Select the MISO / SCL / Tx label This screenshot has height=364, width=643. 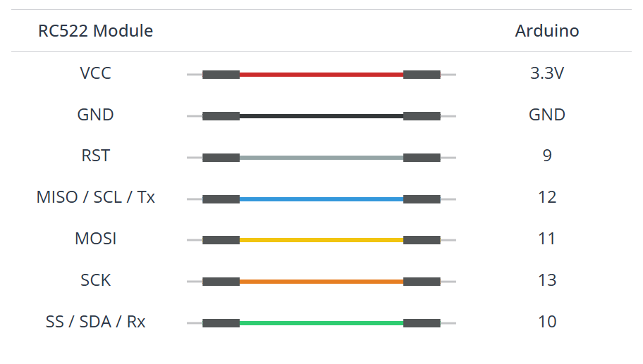95,197
